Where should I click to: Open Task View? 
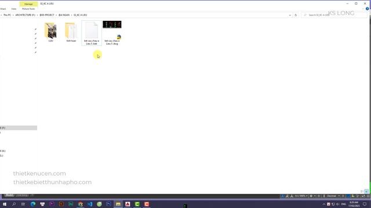[x=23, y=204]
